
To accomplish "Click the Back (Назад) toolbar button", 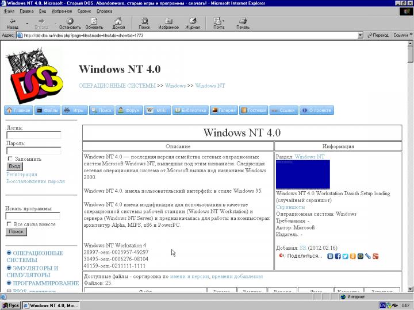I will pyautogui.click(x=13, y=24).
